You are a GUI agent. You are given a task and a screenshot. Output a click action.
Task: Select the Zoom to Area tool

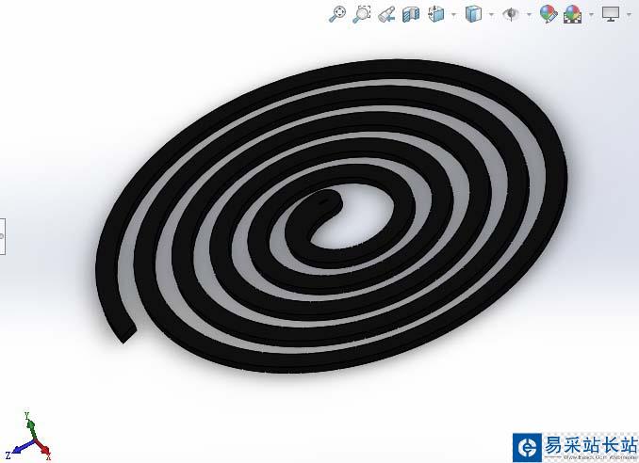pyautogui.click(x=362, y=14)
